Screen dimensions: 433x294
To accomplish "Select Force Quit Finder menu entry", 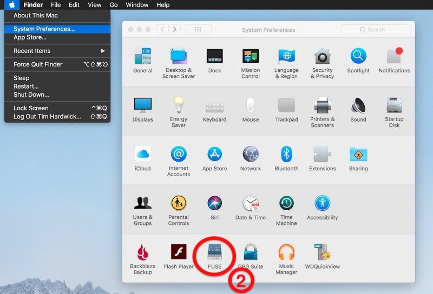I will pyautogui.click(x=38, y=64).
